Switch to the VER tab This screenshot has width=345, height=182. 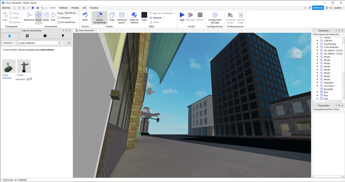[x=84, y=8]
